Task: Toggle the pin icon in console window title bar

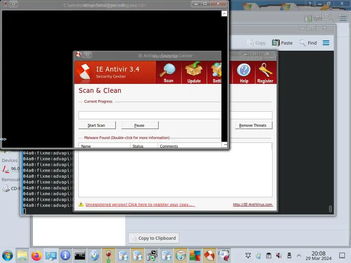Action: [x=14, y=3]
